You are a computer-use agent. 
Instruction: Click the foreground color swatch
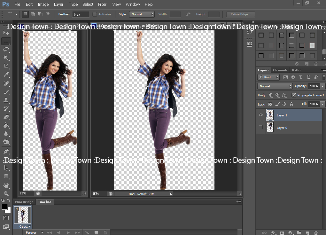click(x=4, y=207)
